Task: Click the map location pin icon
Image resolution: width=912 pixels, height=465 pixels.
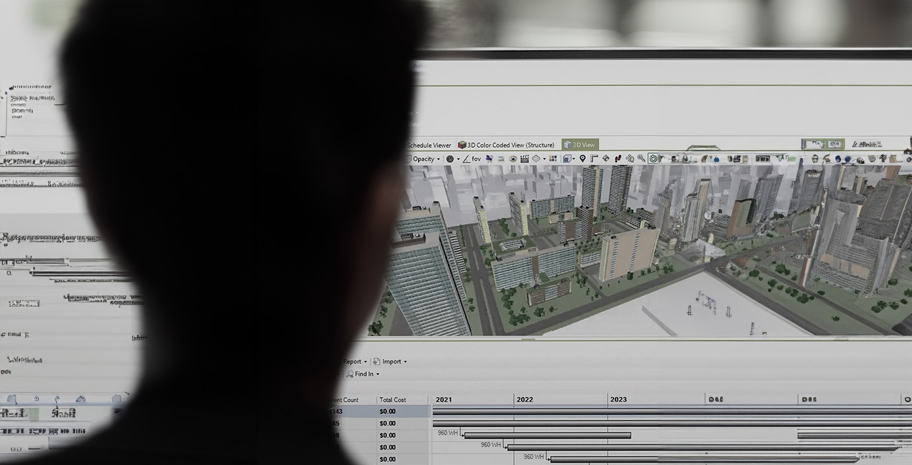Action: 582,159
